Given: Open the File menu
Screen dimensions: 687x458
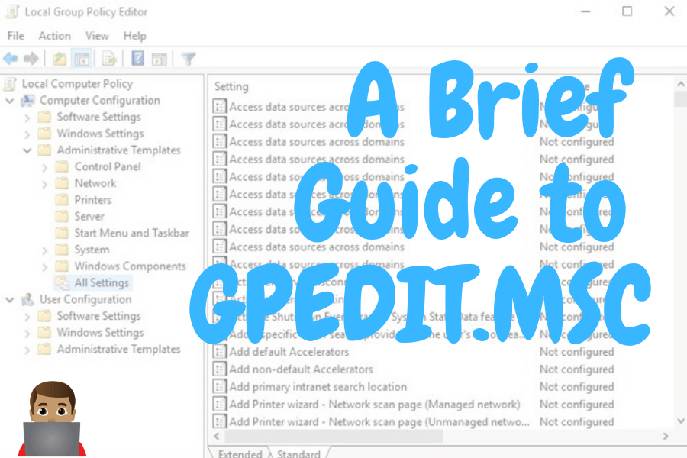Looking at the screenshot, I should [16, 36].
